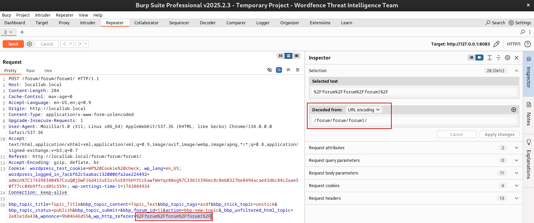The width and height of the screenshot is (534, 223).
Task: Select the Hex view tab
Action: click(x=48, y=70)
